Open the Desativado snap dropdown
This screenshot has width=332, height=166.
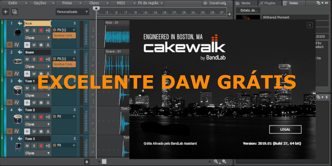point(215,3)
